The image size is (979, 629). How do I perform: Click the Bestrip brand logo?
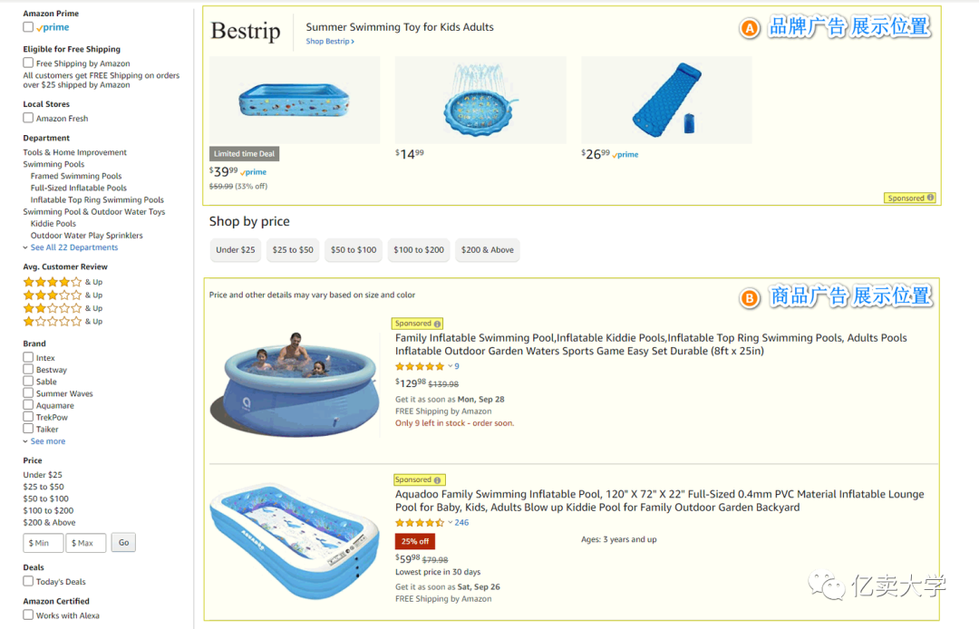(x=245, y=31)
